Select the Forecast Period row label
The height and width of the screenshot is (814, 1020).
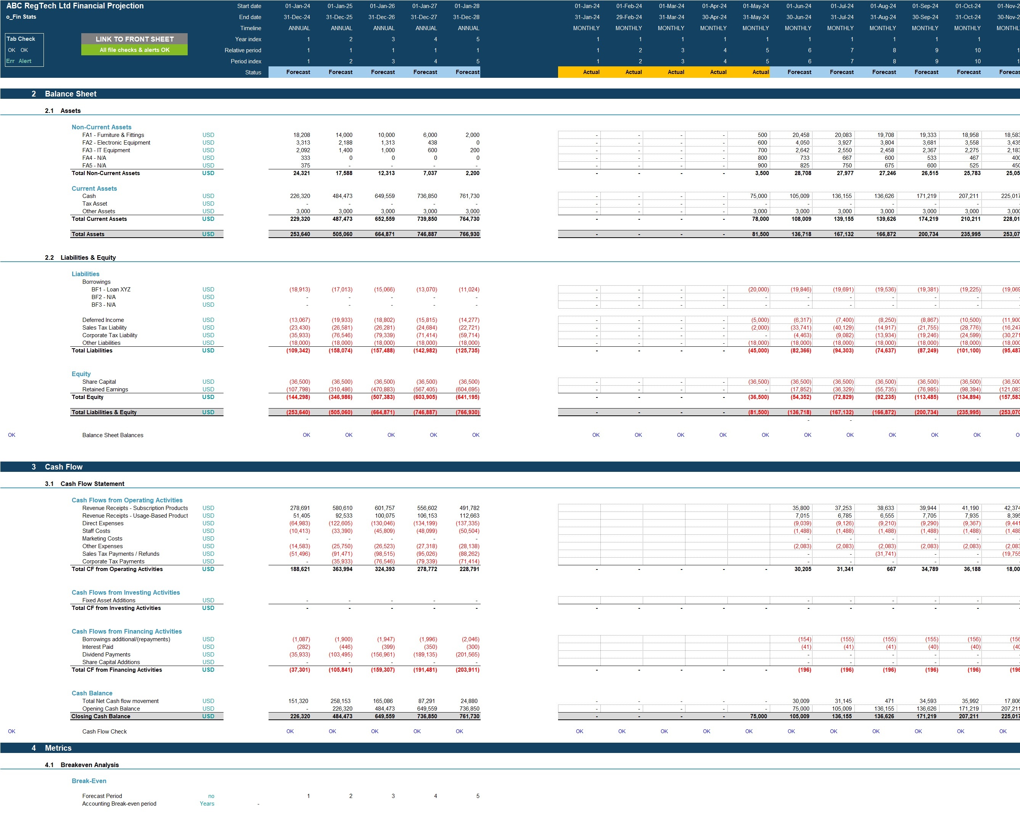coord(102,796)
